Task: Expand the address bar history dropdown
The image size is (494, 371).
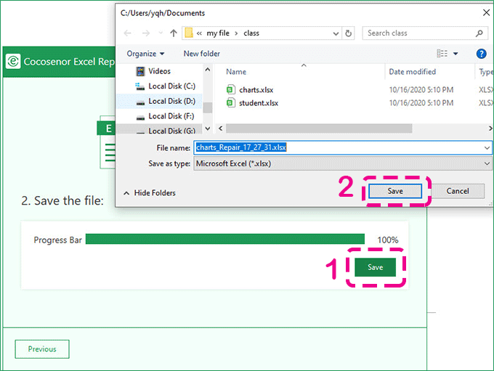Action: [x=336, y=33]
